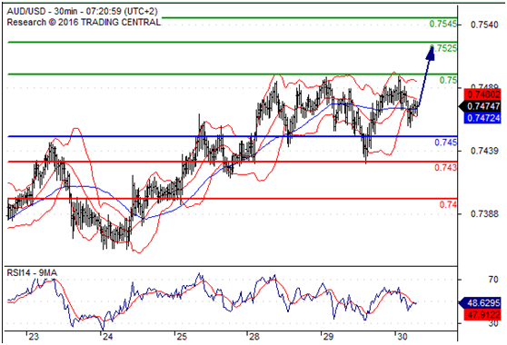This screenshot has width=507, height=345.
Task: Select date marker 23 on time axis
Action: [x=34, y=337]
